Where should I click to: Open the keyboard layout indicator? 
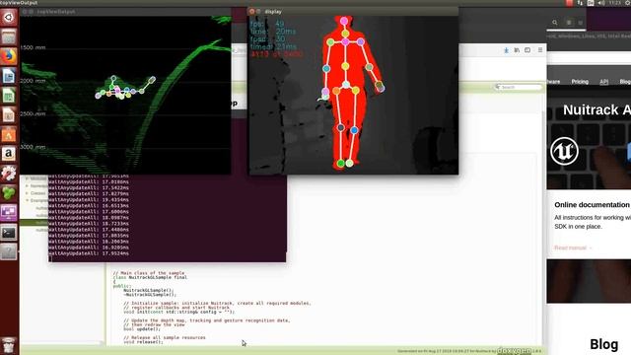coord(591,3)
